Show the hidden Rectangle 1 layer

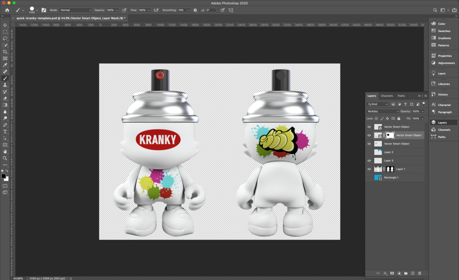369,177
